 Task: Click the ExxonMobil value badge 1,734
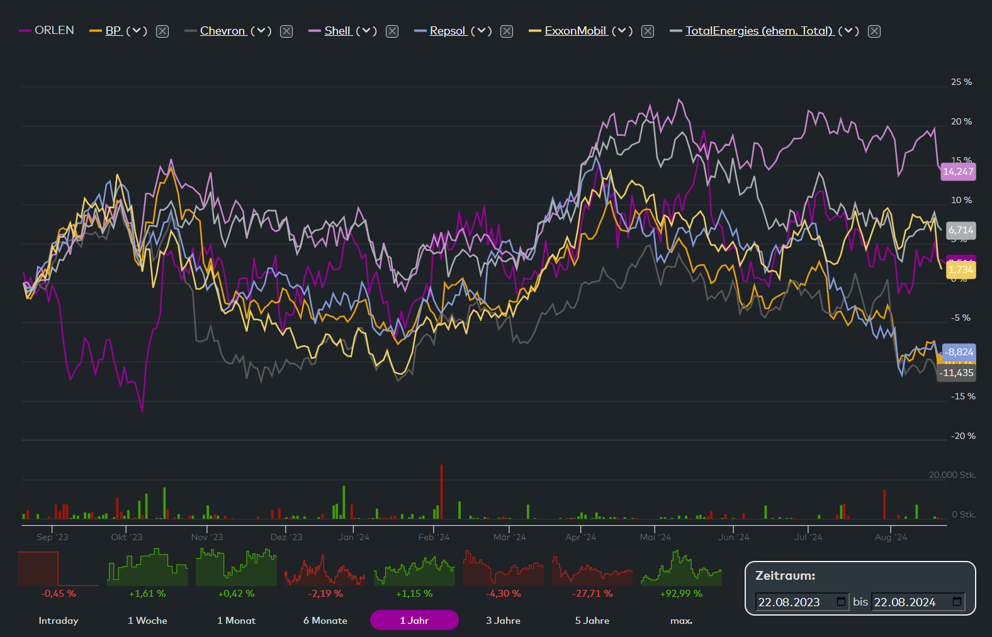tap(961, 270)
